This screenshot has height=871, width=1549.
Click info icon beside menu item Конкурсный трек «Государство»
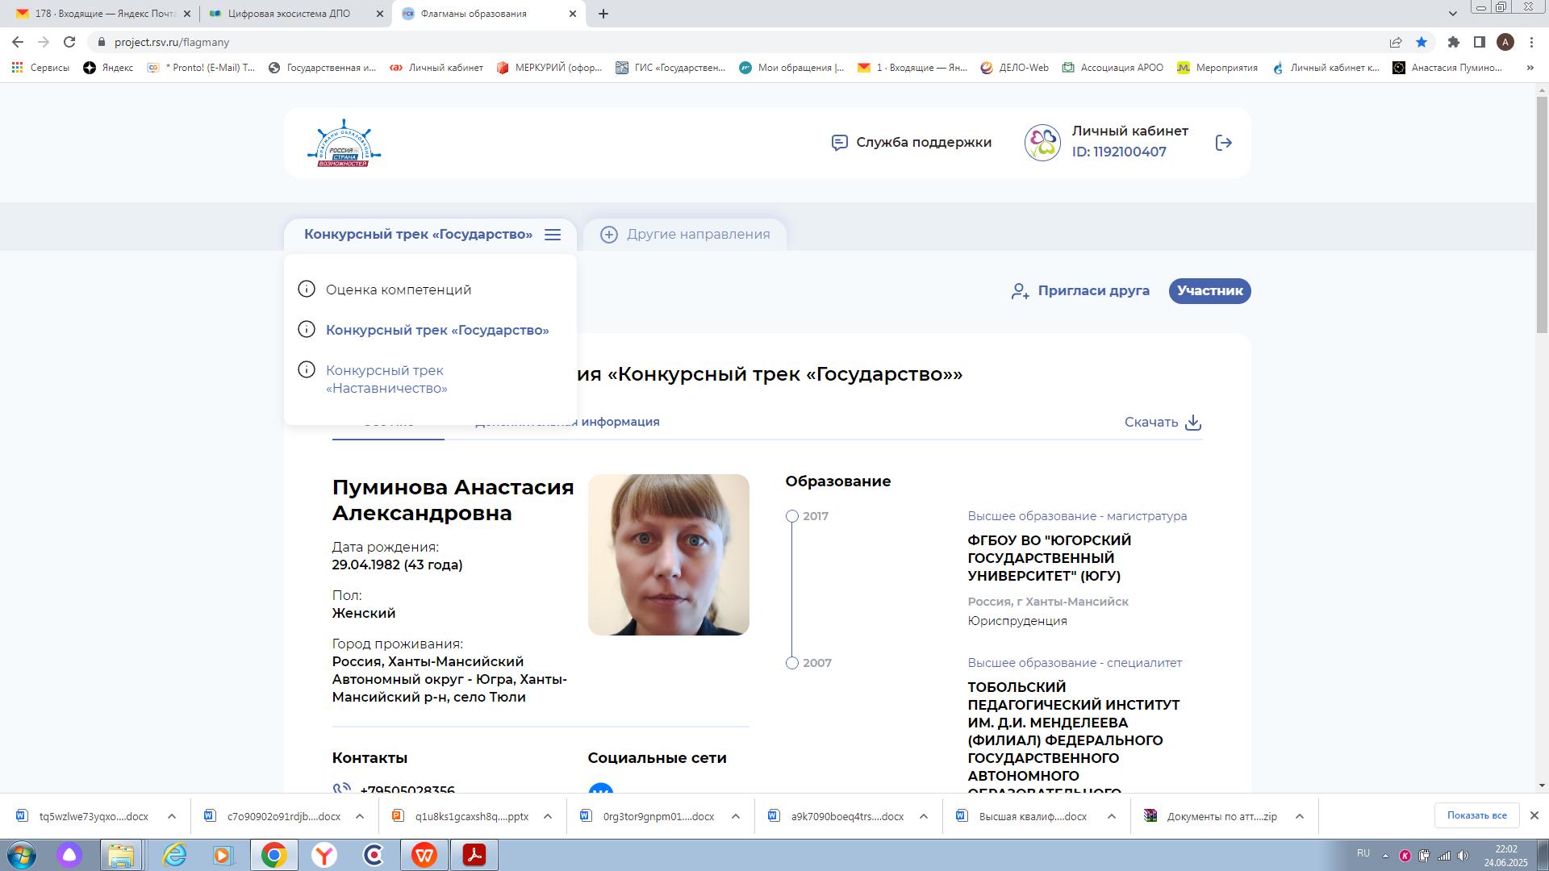(307, 329)
